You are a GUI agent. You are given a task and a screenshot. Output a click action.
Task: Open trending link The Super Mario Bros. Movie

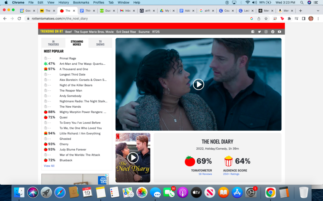pyautogui.click(x=94, y=32)
